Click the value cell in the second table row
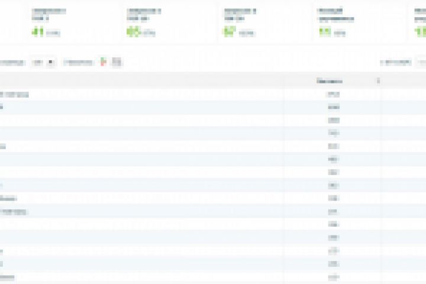 coord(334,107)
